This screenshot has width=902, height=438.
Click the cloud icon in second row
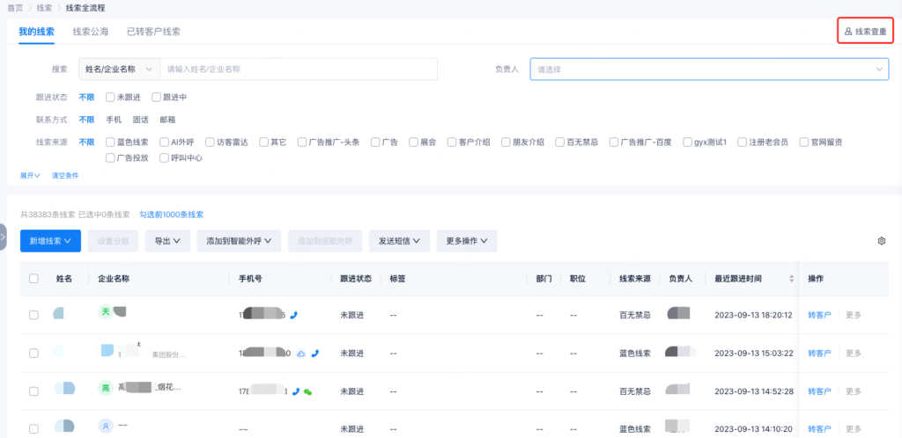click(300, 353)
